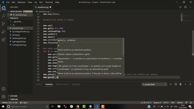Expand the OUTLINE section
The height and width of the screenshot is (109, 194).
(14, 96)
